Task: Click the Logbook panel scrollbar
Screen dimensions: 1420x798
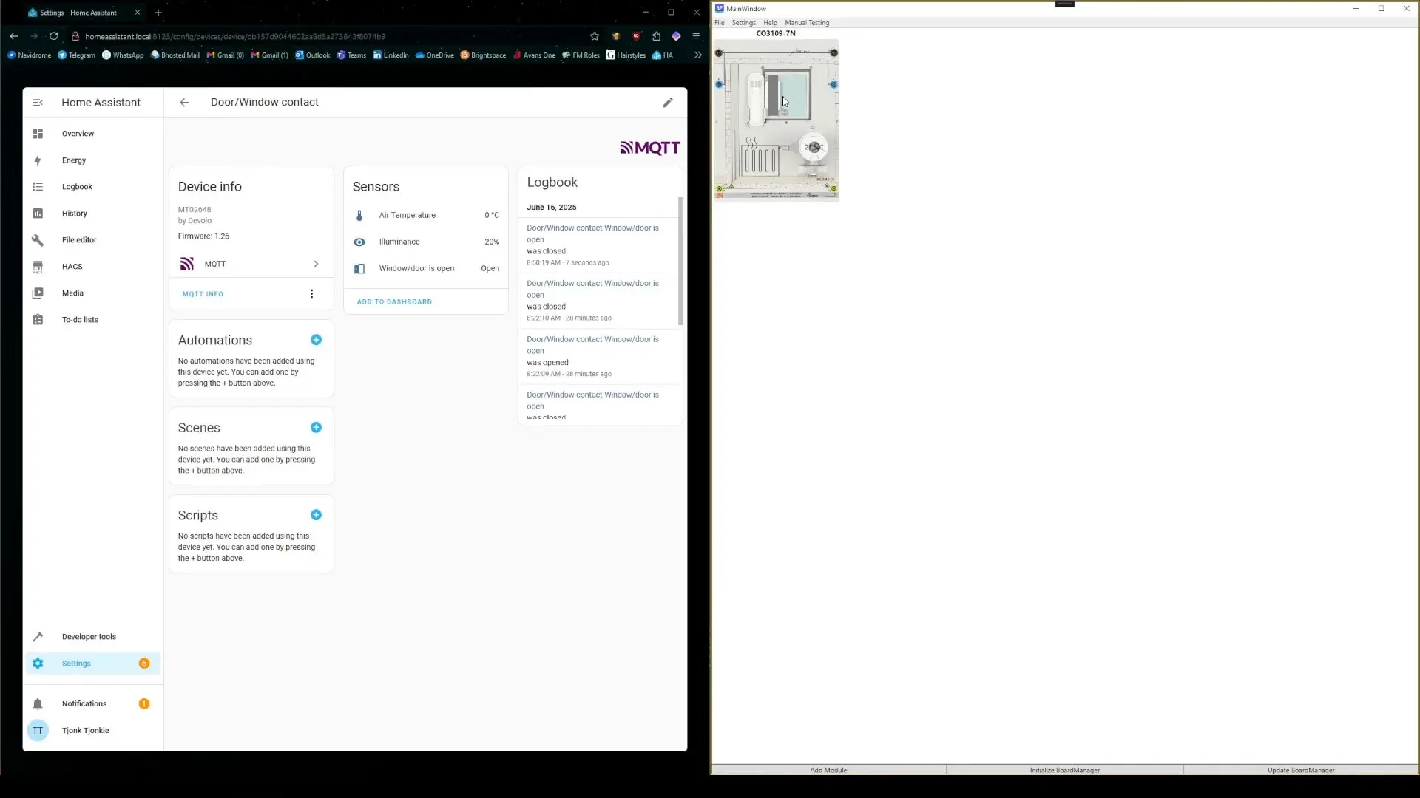Action: 680,260
